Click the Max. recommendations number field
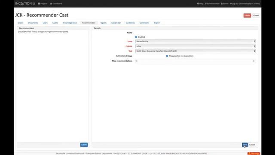Viewport: 275px width, 155px height. (x=196, y=61)
